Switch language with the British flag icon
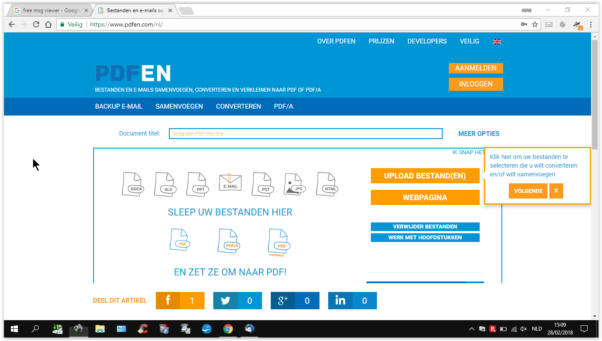This screenshot has width=602, height=341. (497, 42)
